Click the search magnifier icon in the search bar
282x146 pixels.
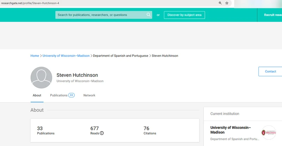[x=148, y=15]
